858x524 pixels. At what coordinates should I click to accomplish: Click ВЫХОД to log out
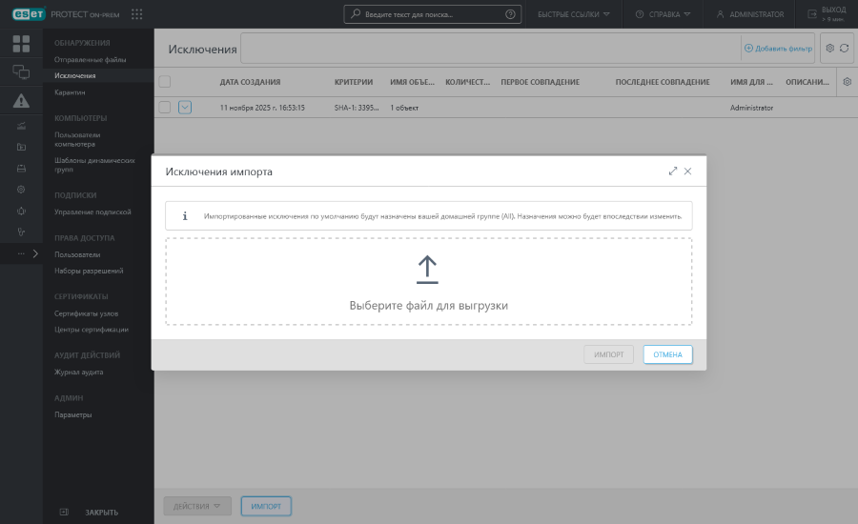tap(834, 10)
